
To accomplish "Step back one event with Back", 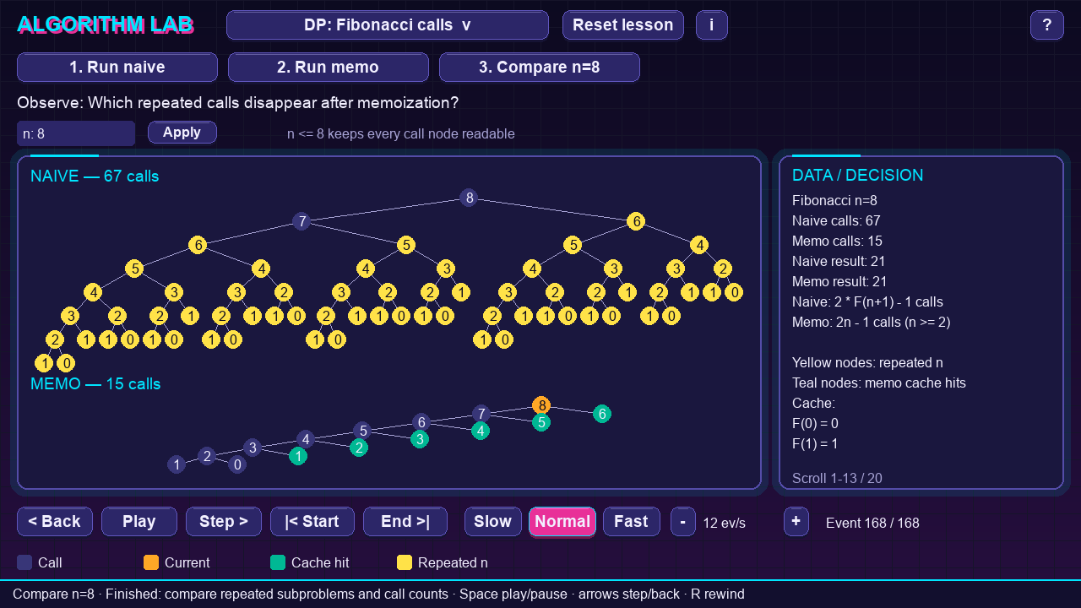I will [55, 522].
